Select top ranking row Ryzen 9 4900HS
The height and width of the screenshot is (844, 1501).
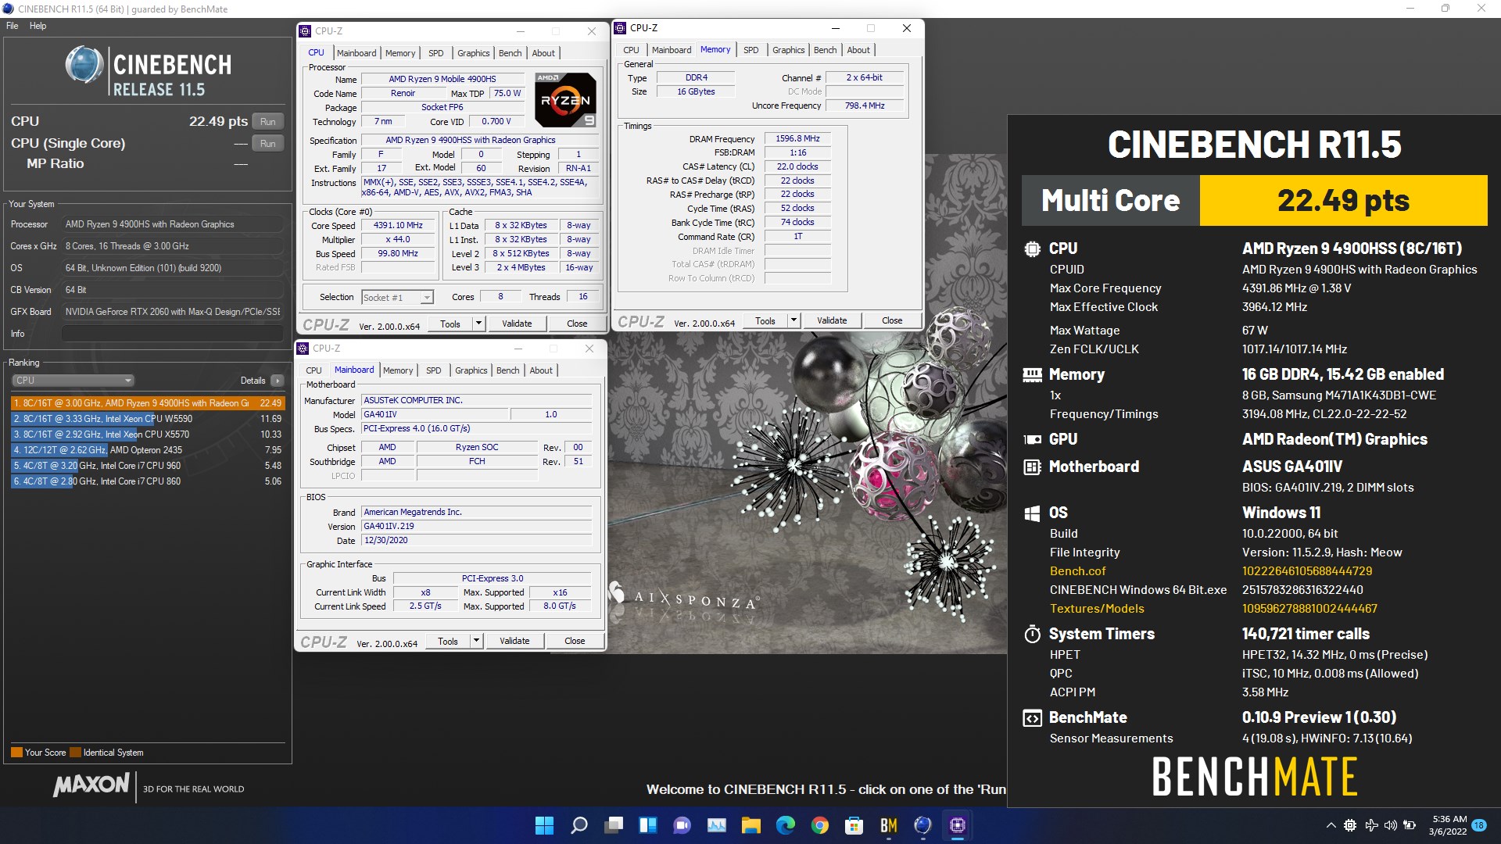point(148,403)
